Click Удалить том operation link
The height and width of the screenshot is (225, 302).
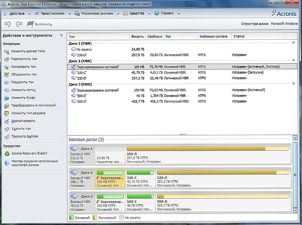pyautogui.click(x=21, y=129)
